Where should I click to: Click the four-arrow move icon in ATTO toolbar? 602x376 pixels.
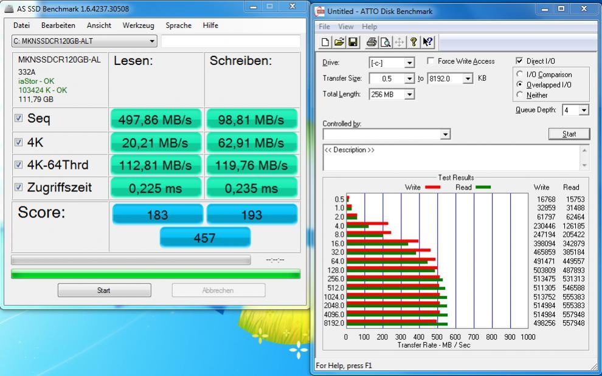point(400,42)
